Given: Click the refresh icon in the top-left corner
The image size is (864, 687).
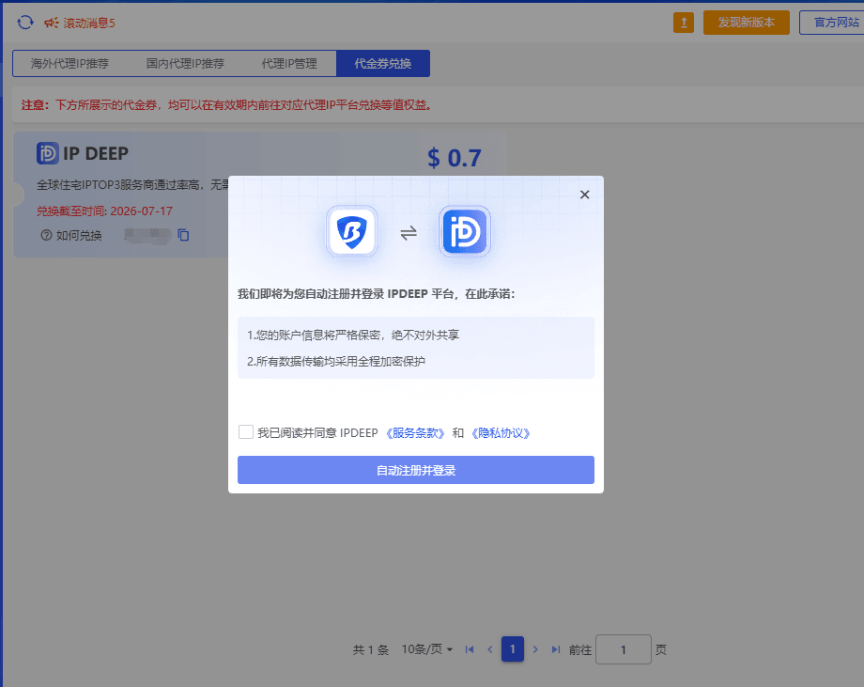Looking at the screenshot, I should pyautogui.click(x=24, y=23).
